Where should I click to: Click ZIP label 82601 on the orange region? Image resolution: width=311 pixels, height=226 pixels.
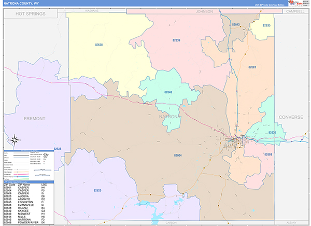tap(252, 67)
